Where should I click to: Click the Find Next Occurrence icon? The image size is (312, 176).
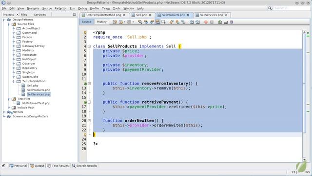coord(152,22)
